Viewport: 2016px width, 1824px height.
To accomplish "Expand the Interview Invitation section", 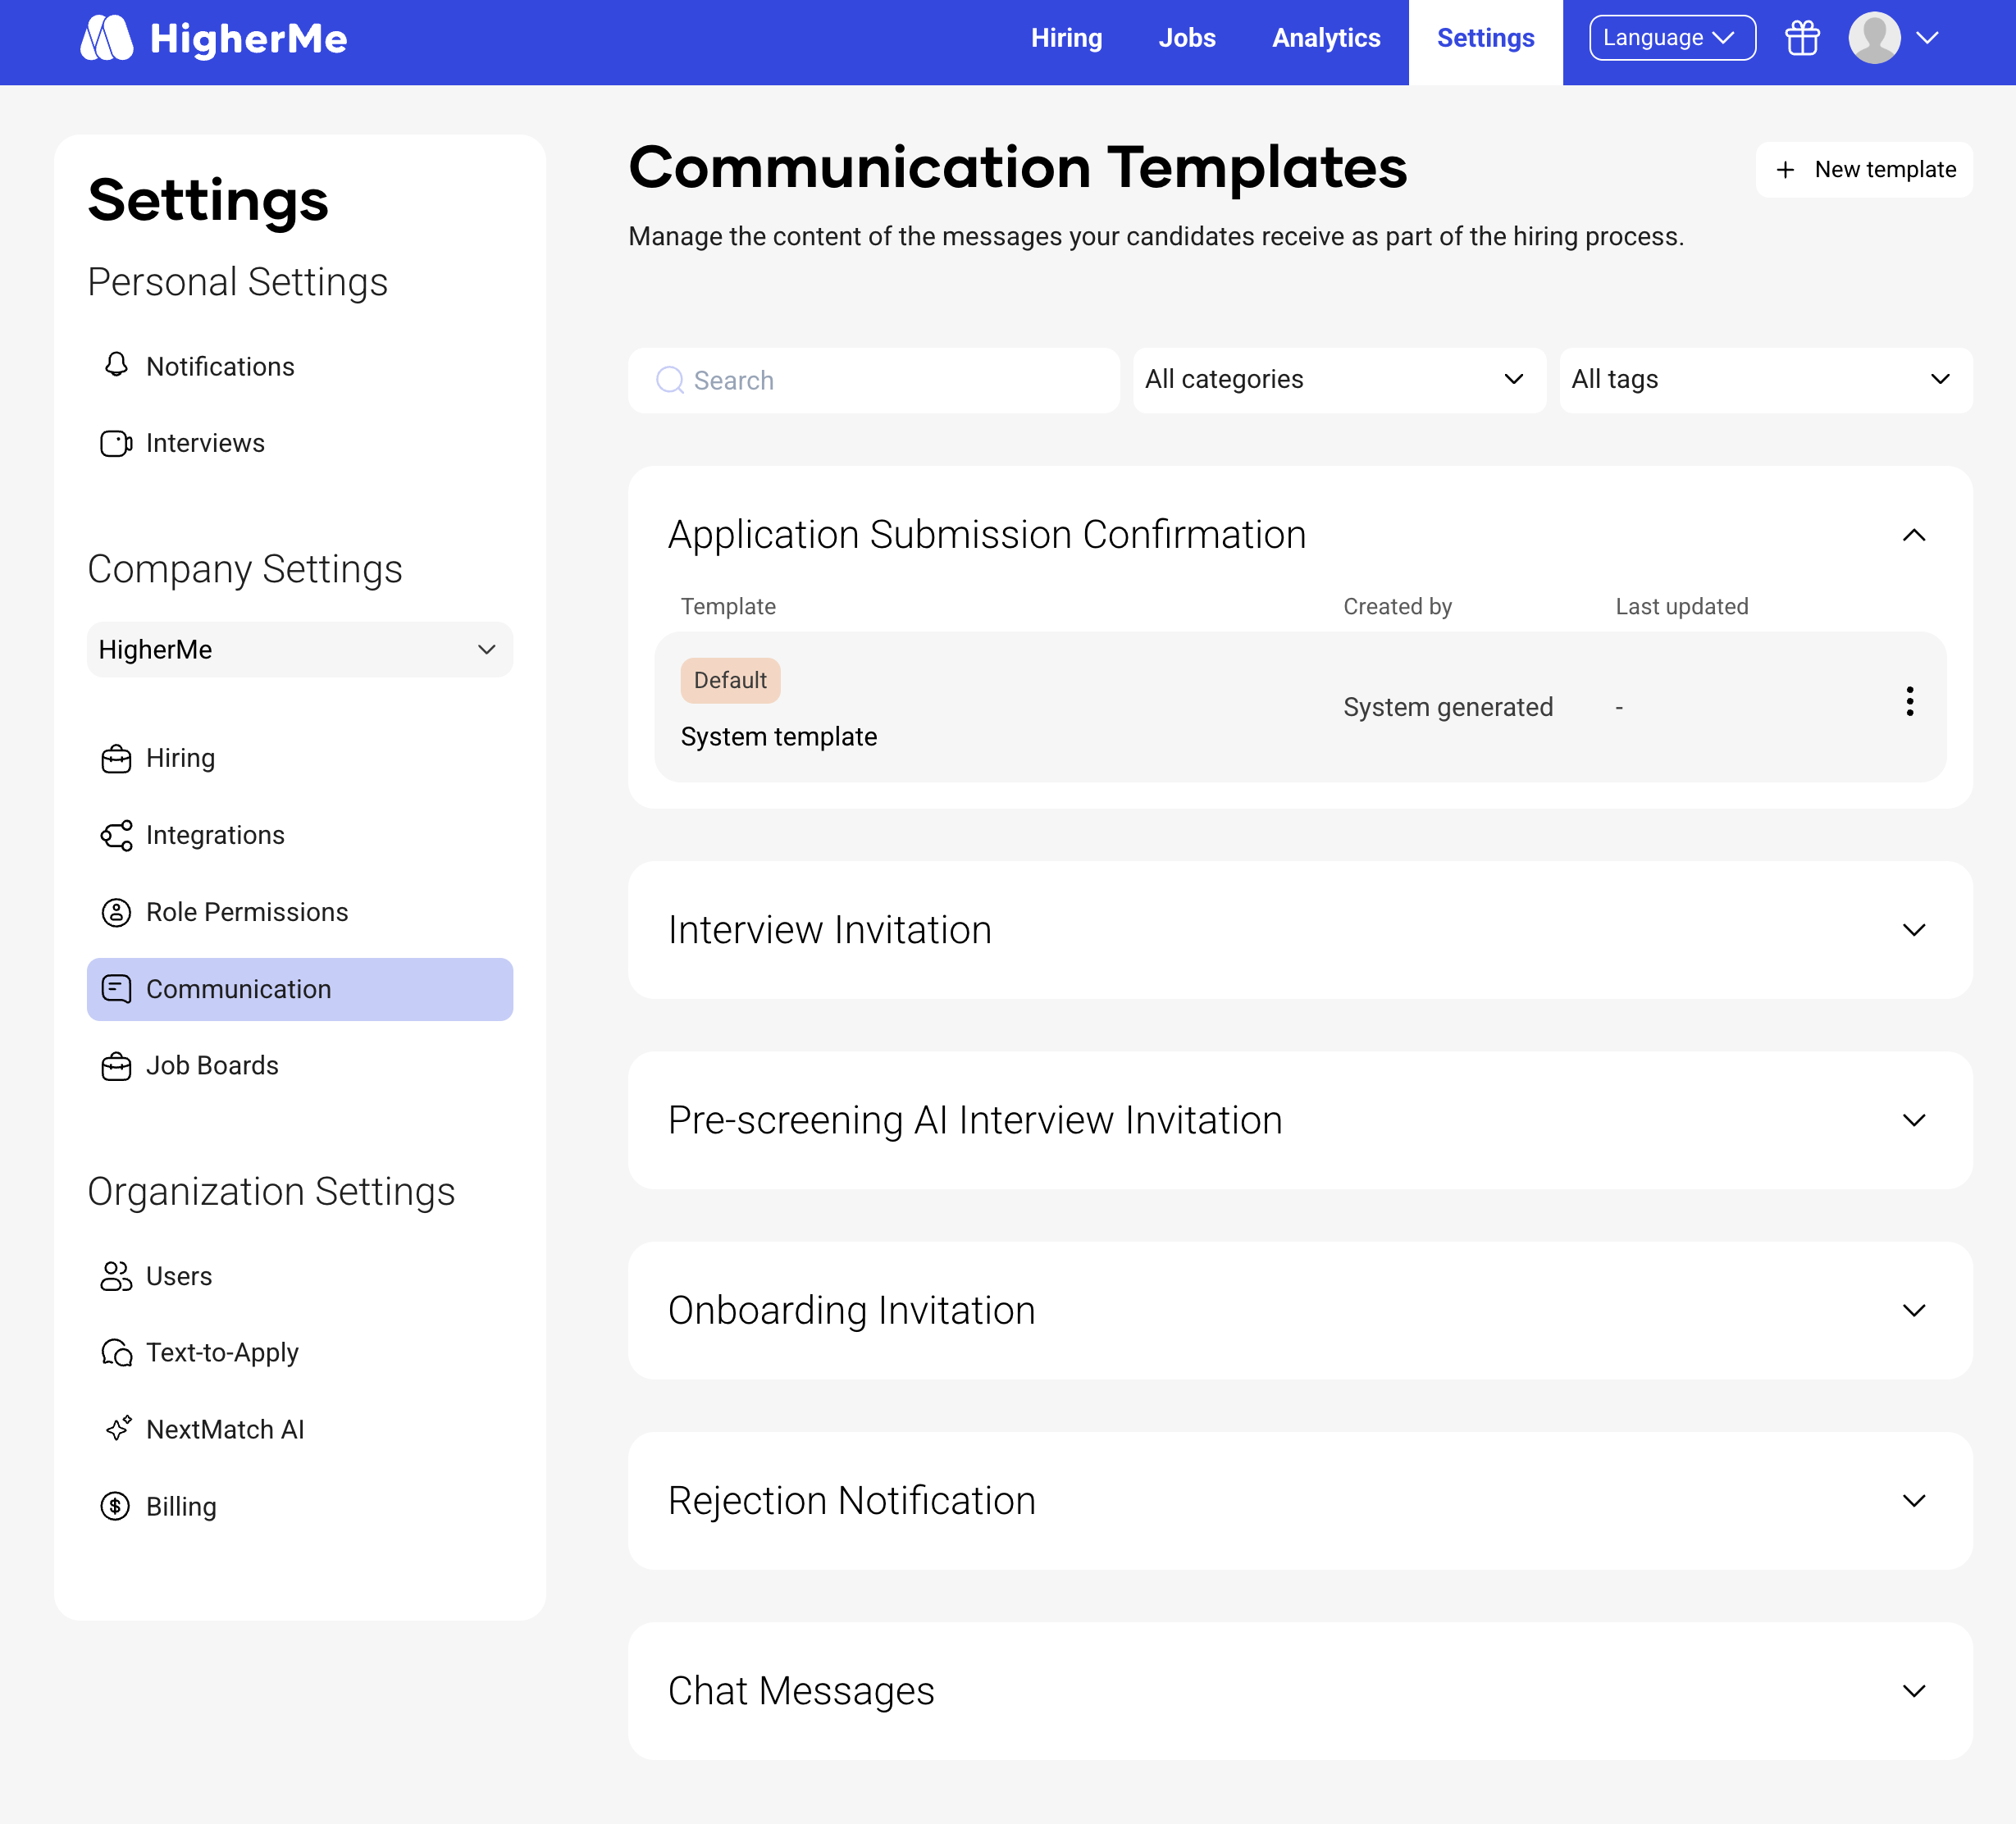I will [x=1913, y=930].
